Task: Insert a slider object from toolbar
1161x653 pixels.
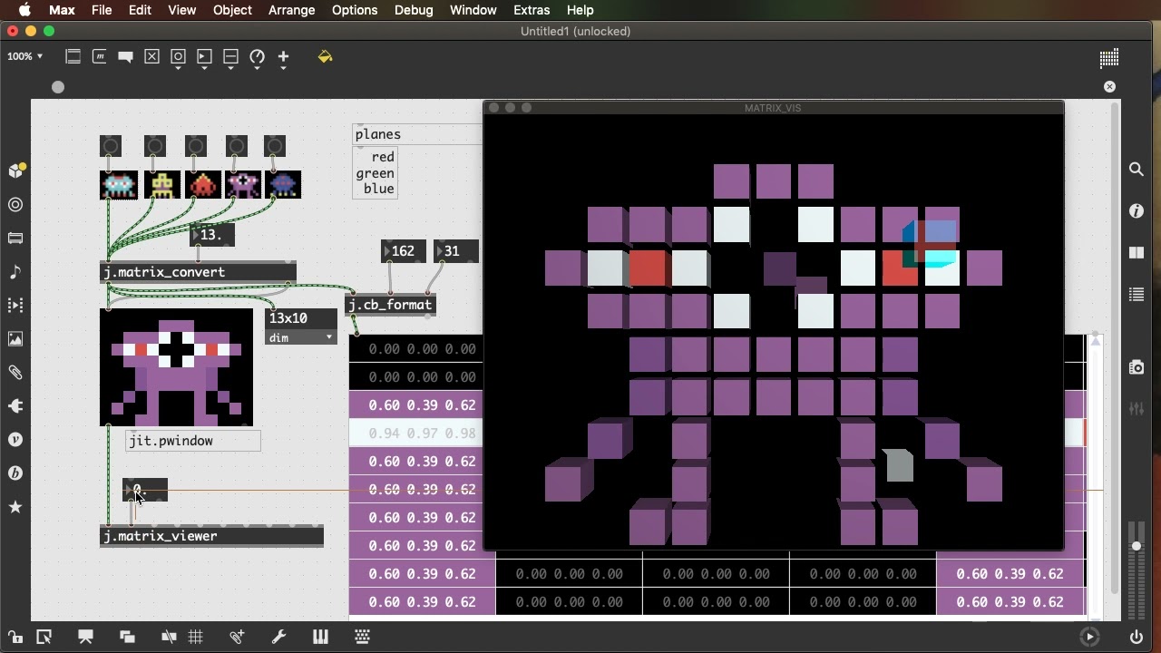Action: [231, 57]
